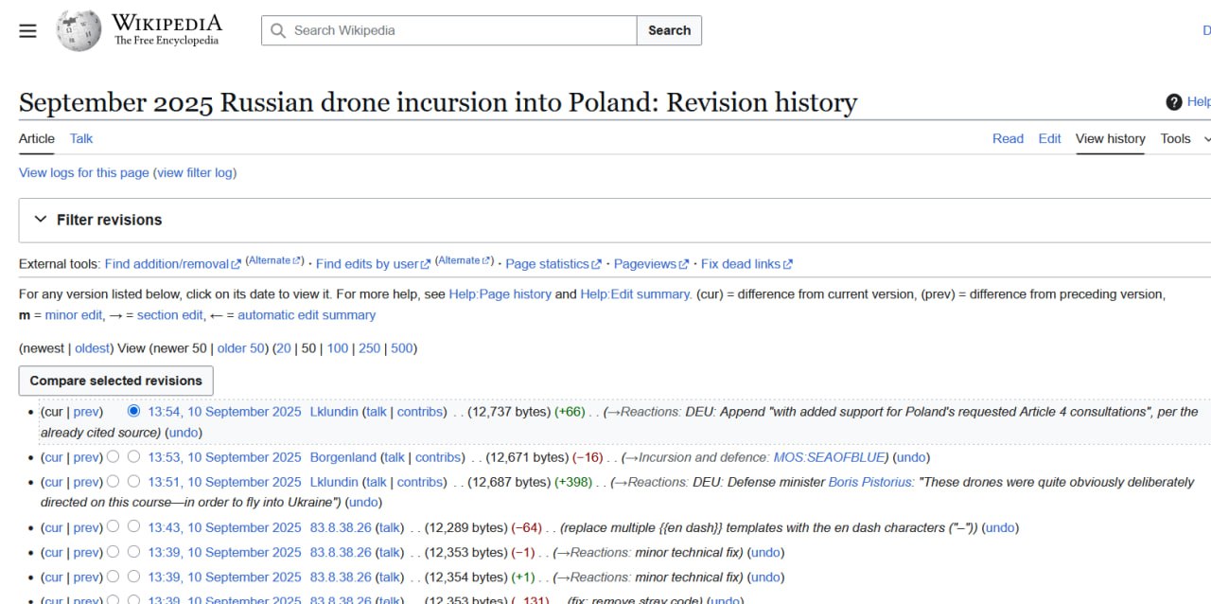Viewport: 1211px width, 604px height.
Task: Follow the minor edit help link
Action: coord(74,314)
